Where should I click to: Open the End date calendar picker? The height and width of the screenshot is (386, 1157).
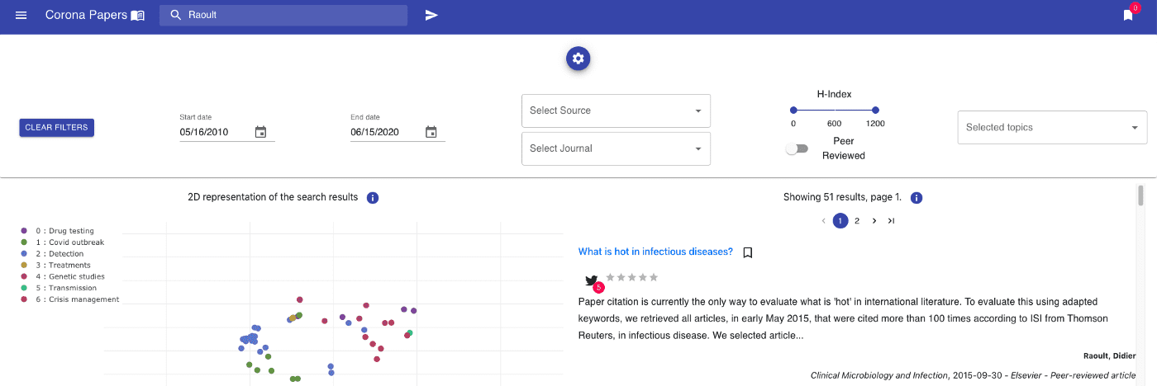click(x=431, y=132)
